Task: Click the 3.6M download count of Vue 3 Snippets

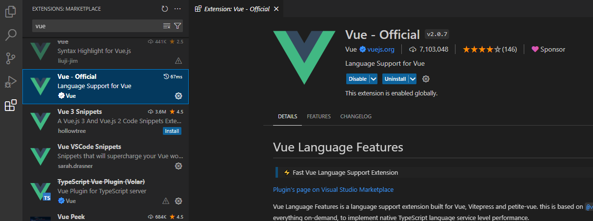Action: (157, 111)
